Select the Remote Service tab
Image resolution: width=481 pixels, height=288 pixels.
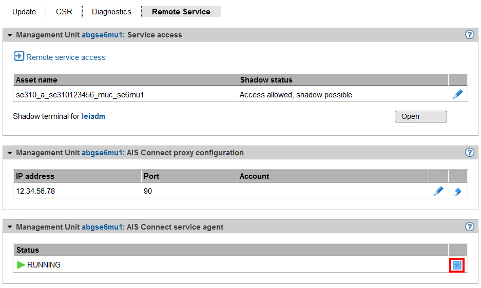(181, 12)
